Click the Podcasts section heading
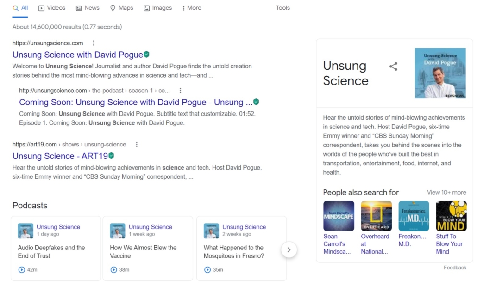 pos(30,206)
